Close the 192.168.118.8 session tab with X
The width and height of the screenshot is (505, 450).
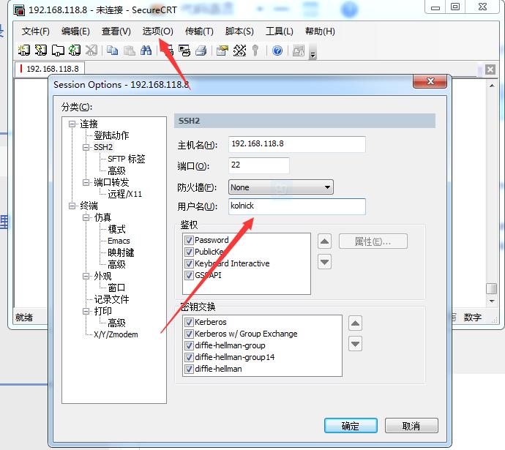click(x=490, y=70)
